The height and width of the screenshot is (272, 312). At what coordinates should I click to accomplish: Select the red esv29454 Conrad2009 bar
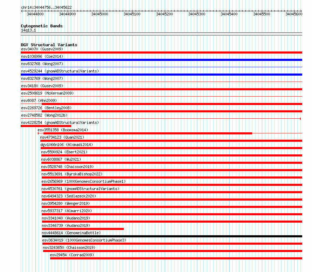(176, 258)
